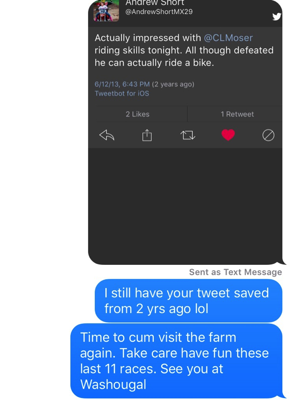
Task: View the 2 Likes list
Action: tap(138, 114)
